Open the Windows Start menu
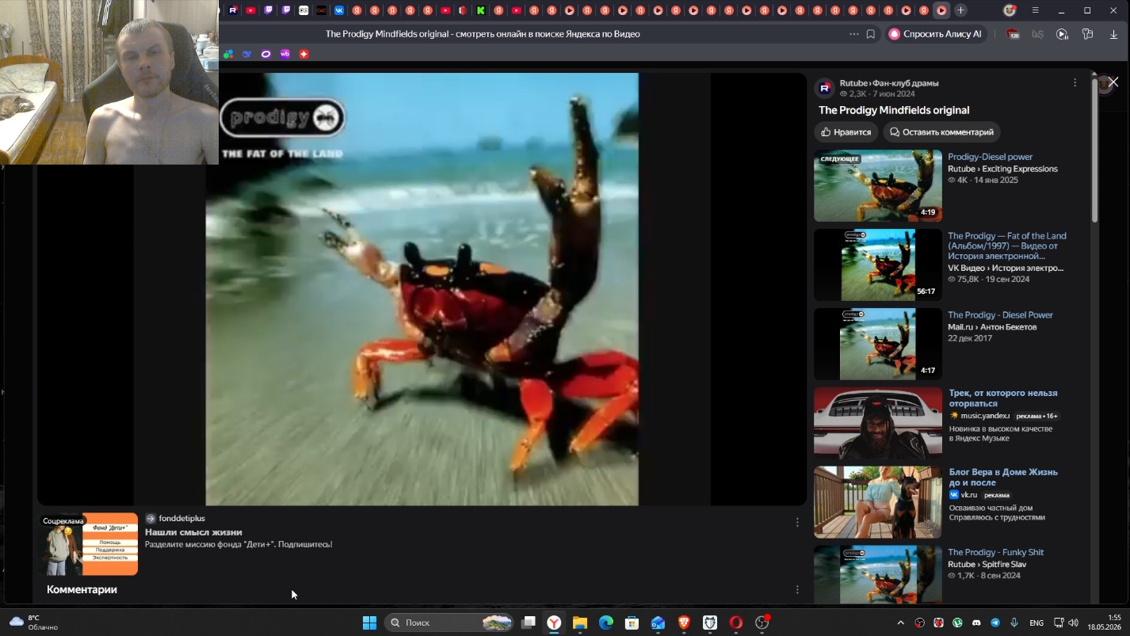 tap(369, 623)
